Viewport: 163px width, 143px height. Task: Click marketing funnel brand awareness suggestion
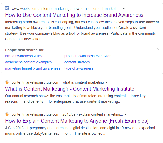(x=33, y=68)
